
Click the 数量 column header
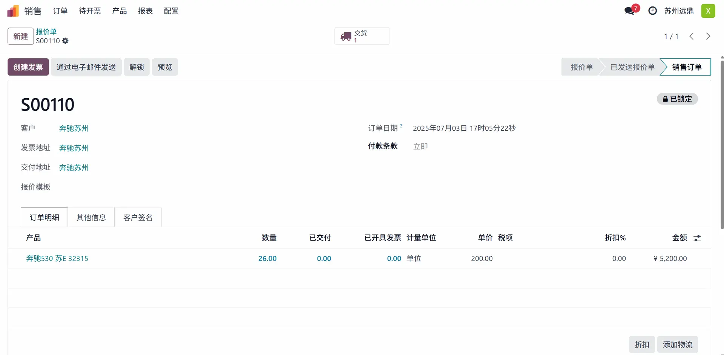(x=269, y=238)
